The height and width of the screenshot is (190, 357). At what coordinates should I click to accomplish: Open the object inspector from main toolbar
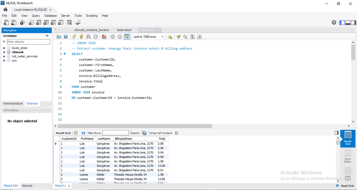click(x=23, y=22)
